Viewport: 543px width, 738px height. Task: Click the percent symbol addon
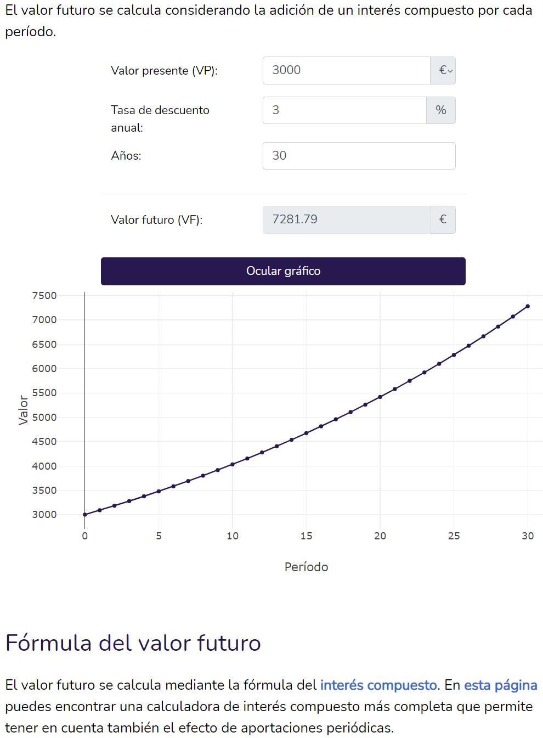click(x=441, y=110)
